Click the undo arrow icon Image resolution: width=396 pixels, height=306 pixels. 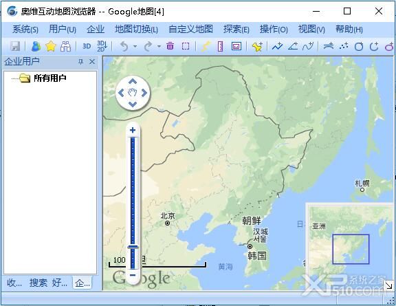coord(124,46)
